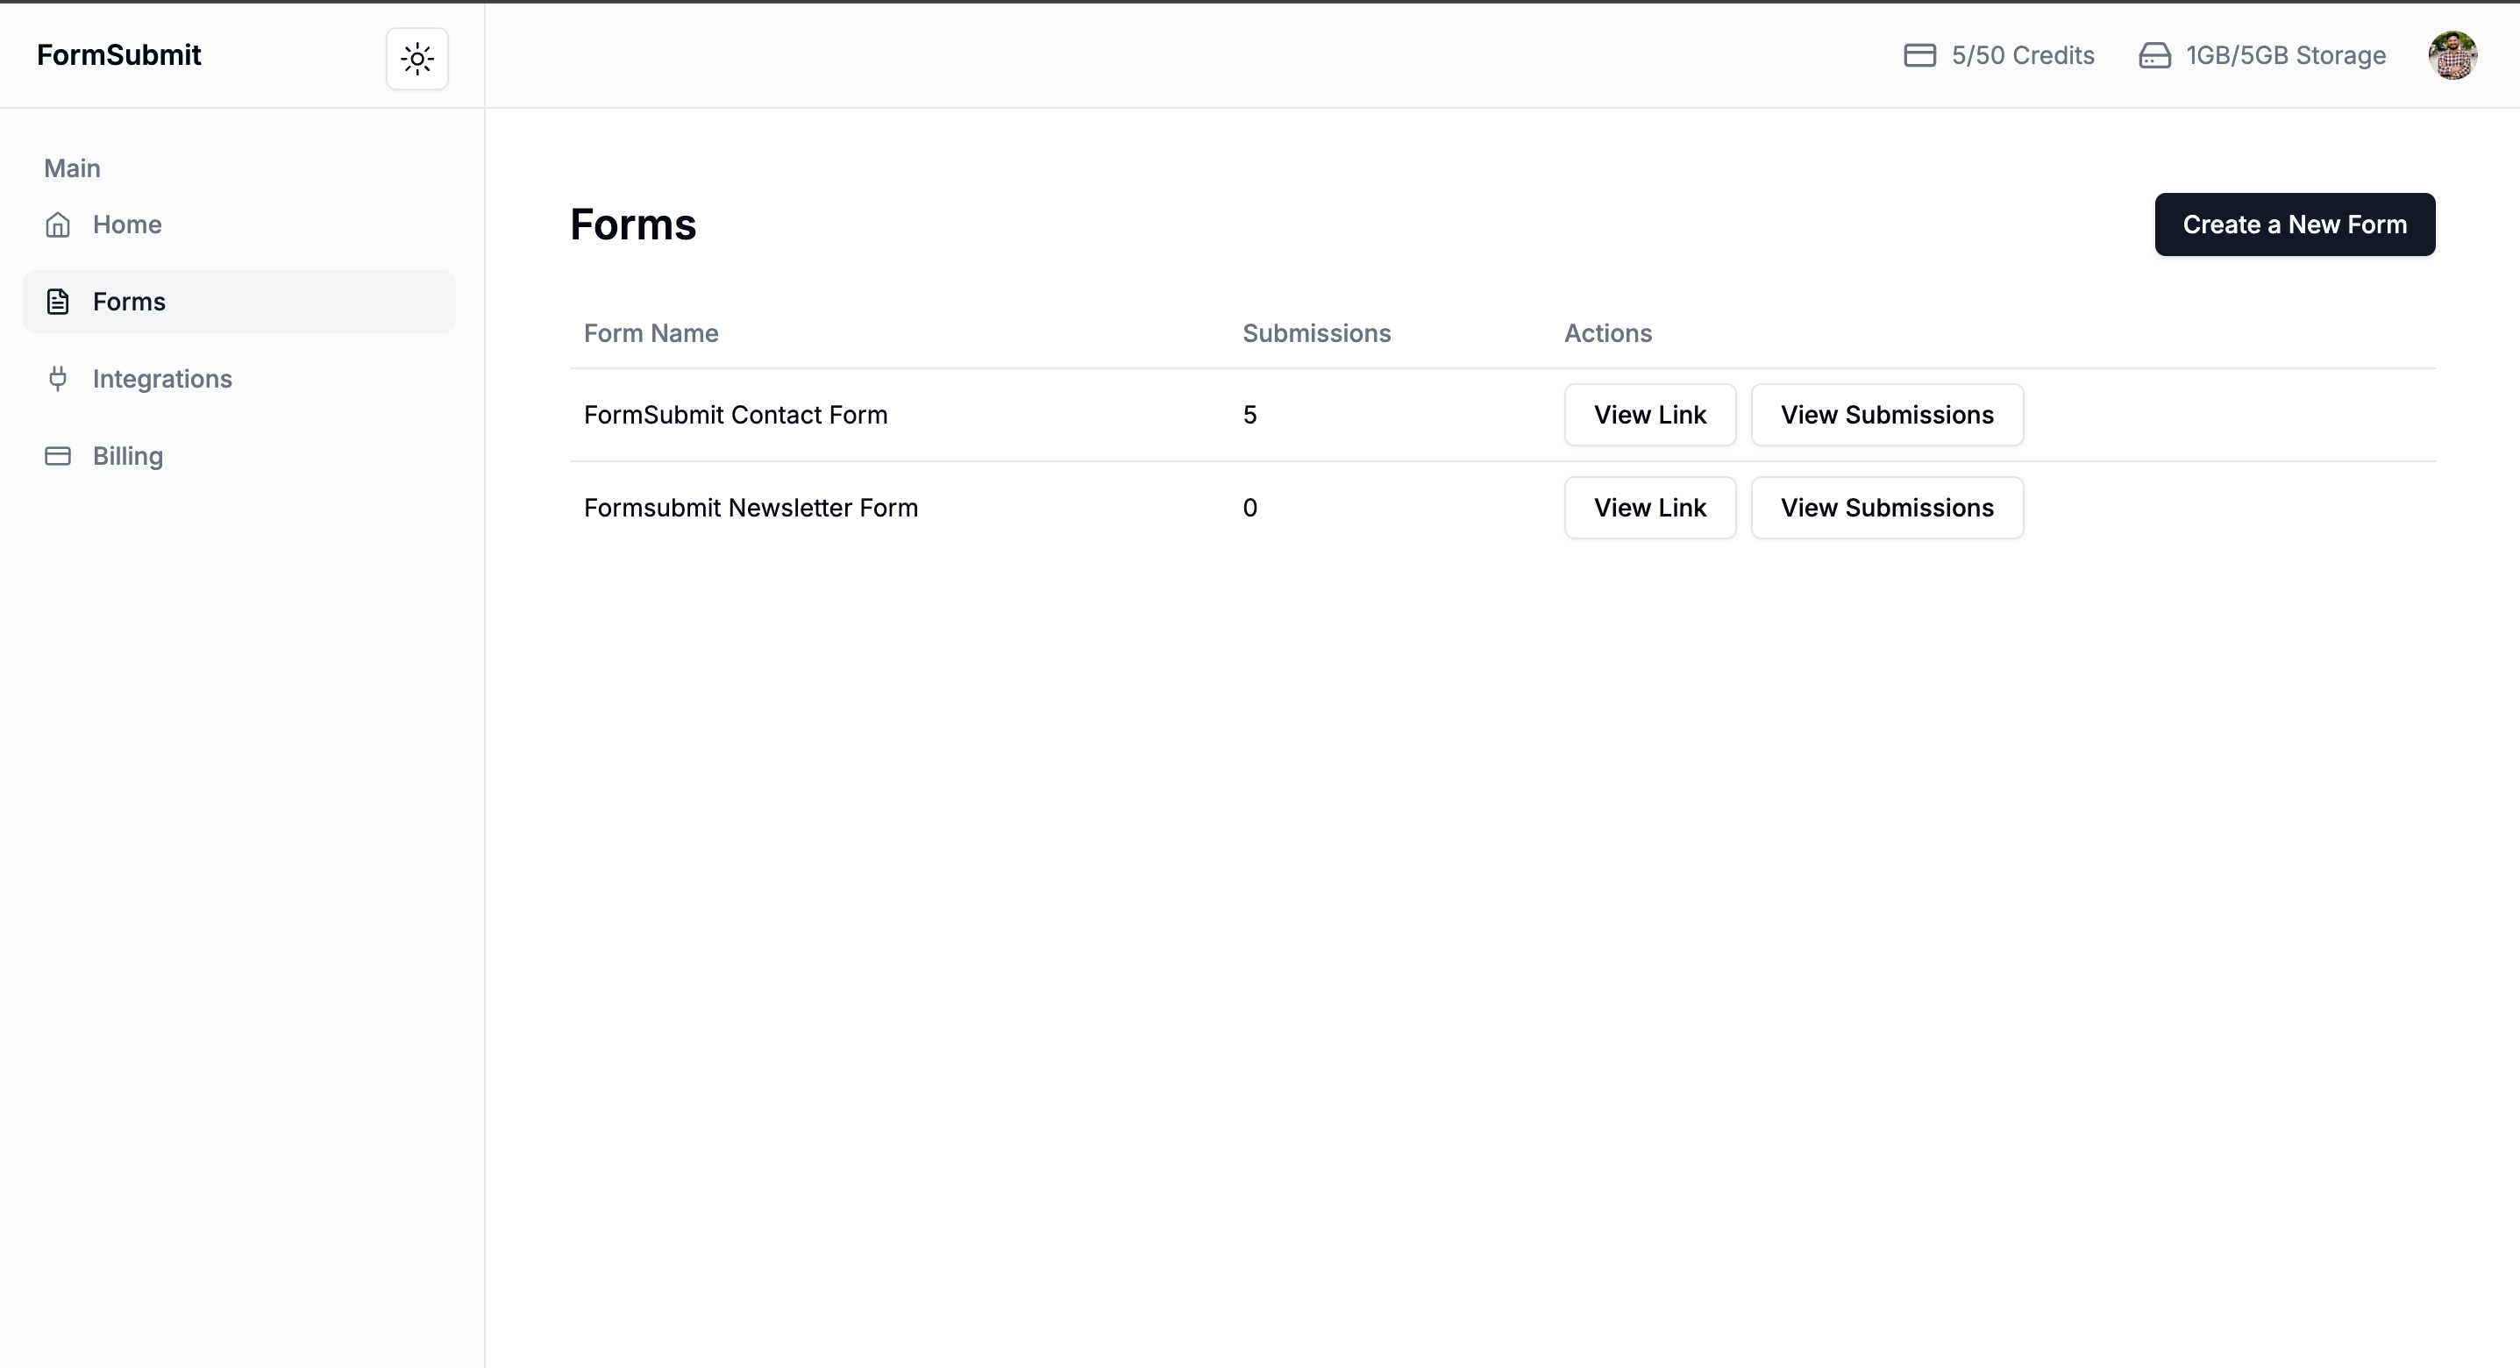Navigate to Integrations section
The image size is (2520, 1368).
(x=162, y=379)
